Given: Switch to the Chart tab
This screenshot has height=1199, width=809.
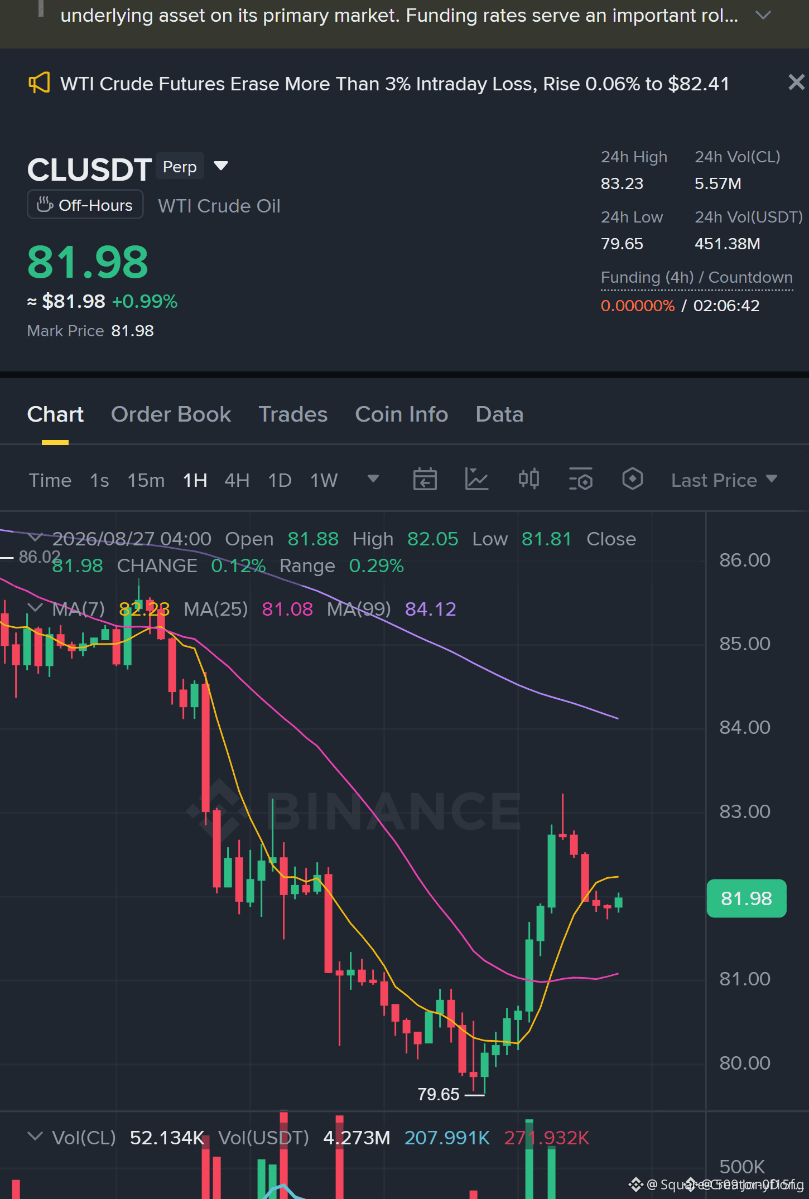Looking at the screenshot, I should (55, 414).
